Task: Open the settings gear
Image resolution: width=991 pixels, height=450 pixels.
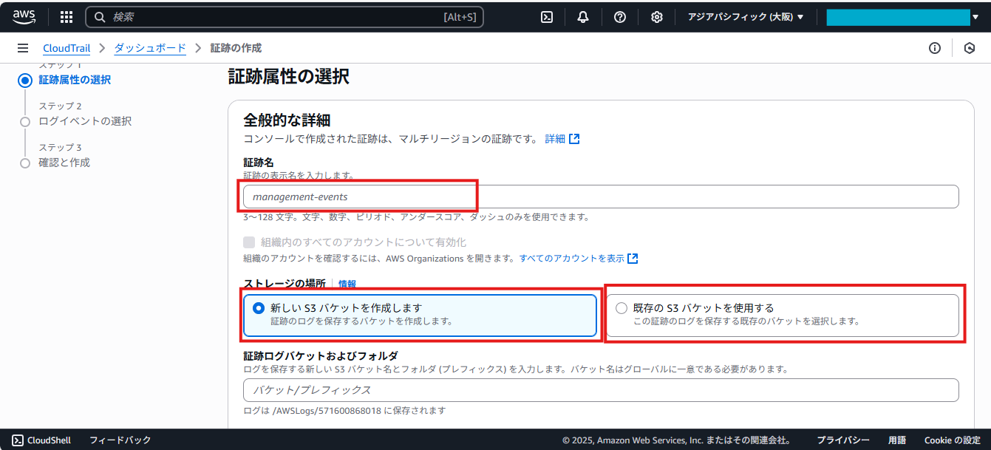Action: click(656, 17)
